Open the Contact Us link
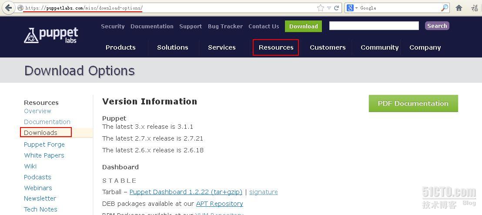The image size is (482, 215). point(264,27)
